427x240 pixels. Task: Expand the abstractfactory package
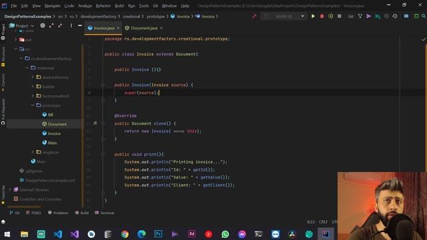click(33, 77)
